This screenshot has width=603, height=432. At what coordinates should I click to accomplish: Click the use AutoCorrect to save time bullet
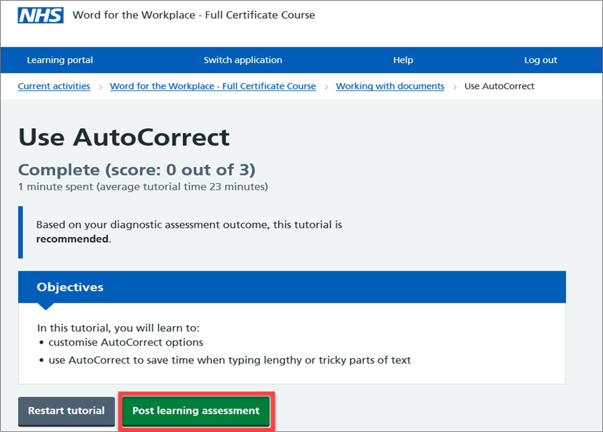[230, 360]
